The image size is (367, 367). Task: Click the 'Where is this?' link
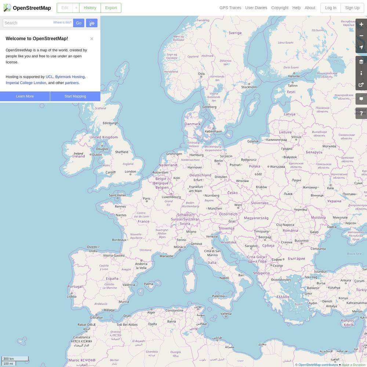tap(62, 22)
